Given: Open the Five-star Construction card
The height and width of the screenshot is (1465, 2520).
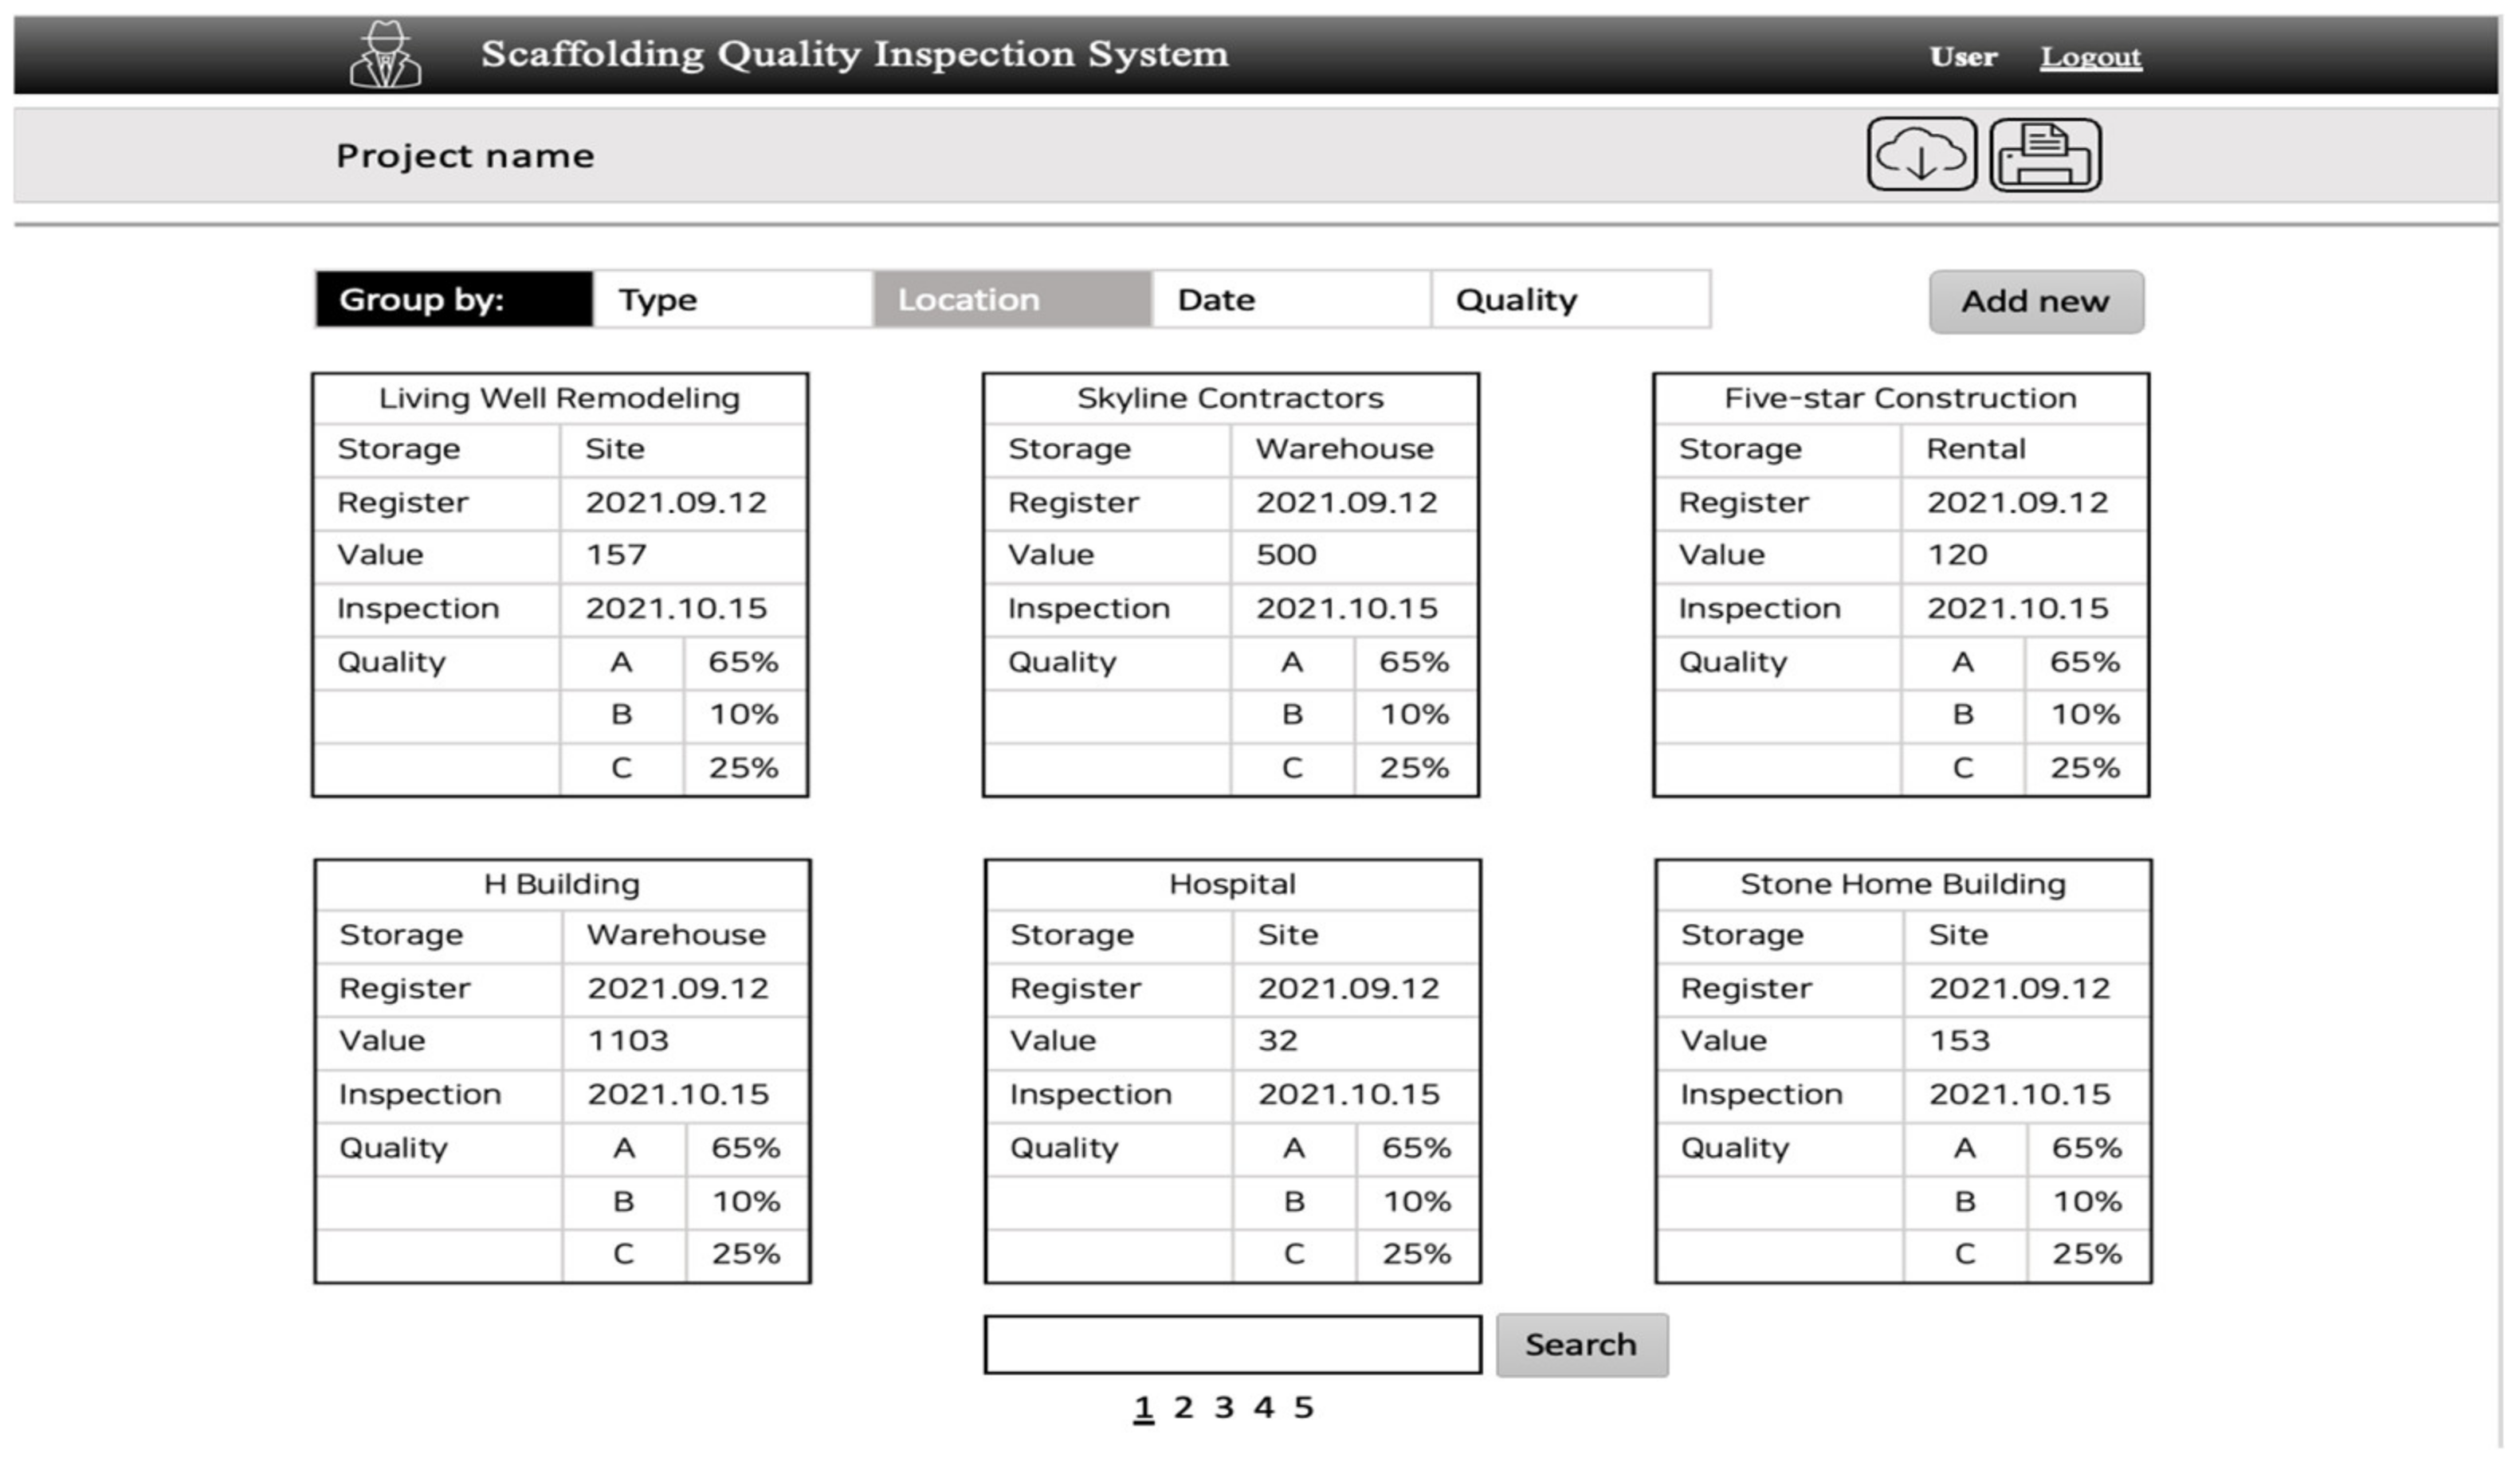Looking at the screenshot, I should 1900,399.
